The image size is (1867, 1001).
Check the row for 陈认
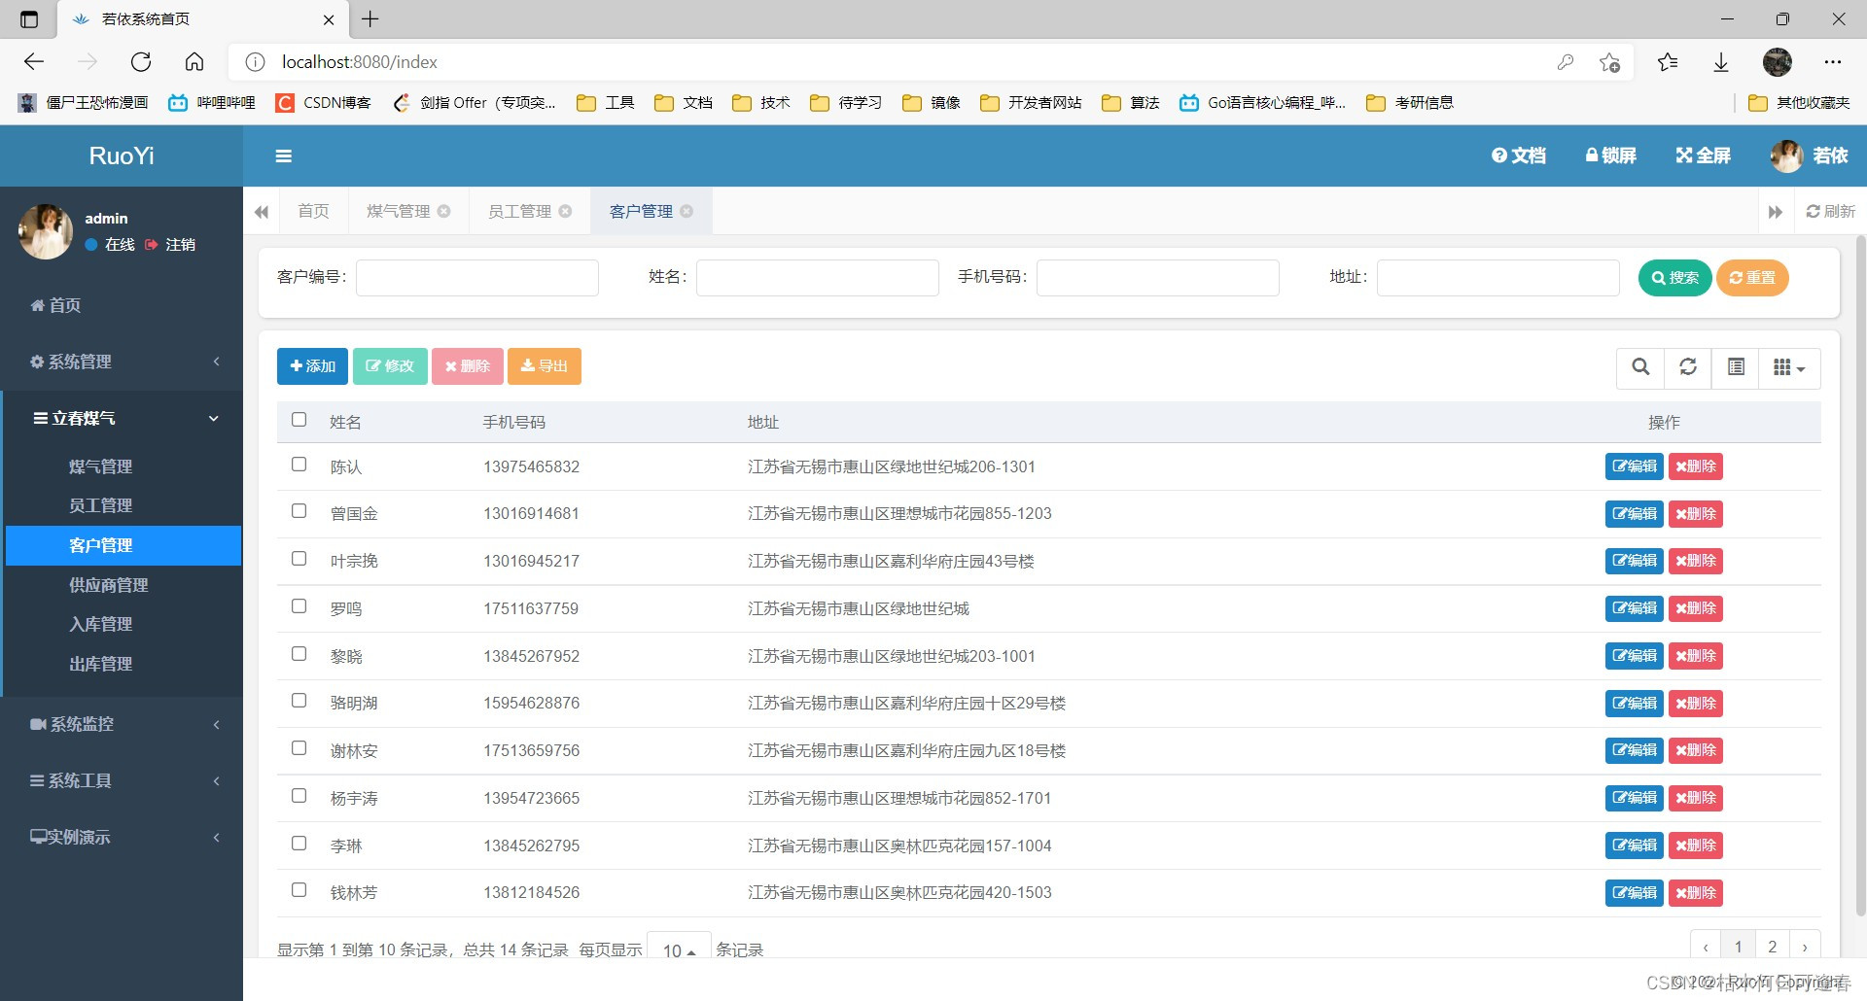pos(299,465)
